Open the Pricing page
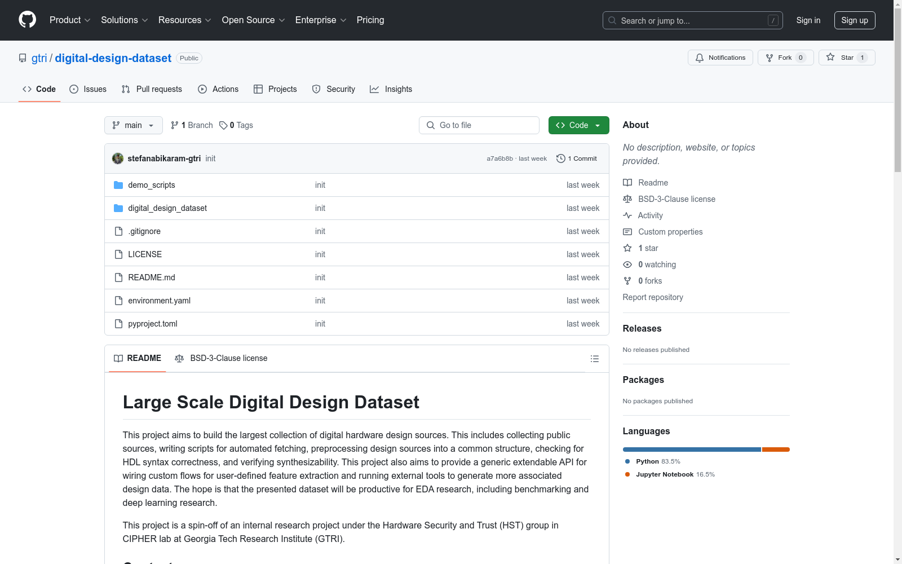The width and height of the screenshot is (902, 564). pyautogui.click(x=370, y=20)
